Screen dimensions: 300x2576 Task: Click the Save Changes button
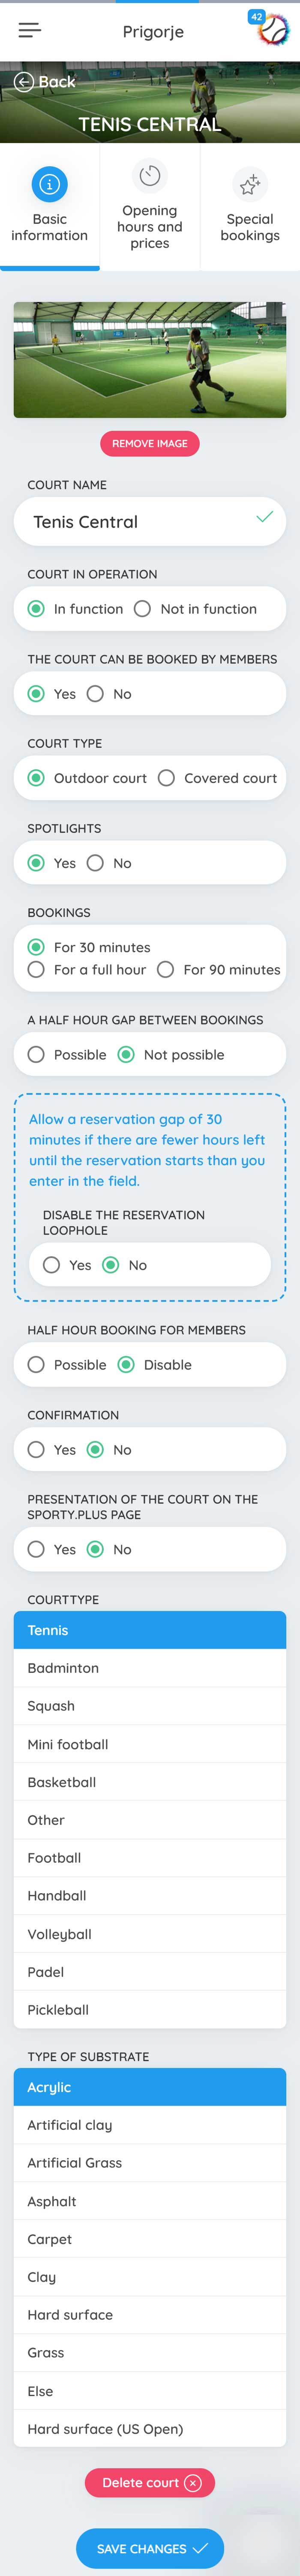pyautogui.click(x=150, y=2548)
